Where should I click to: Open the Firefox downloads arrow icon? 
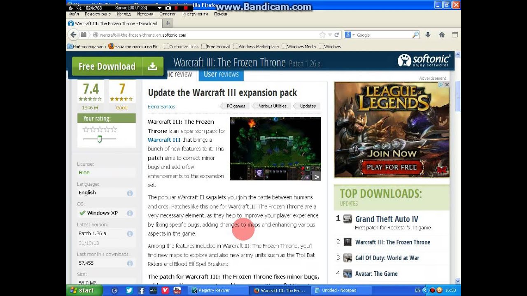(428, 35)
